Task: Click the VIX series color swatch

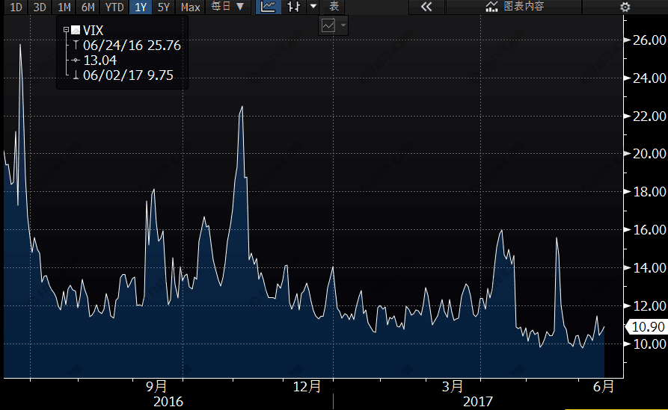Action: point(76,30)
